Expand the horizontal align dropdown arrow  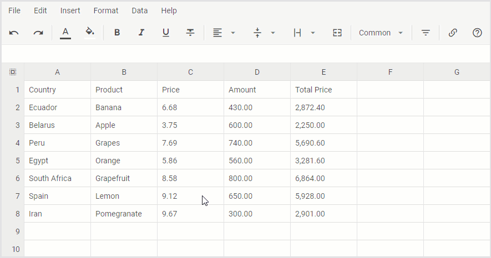click(233, 33)
